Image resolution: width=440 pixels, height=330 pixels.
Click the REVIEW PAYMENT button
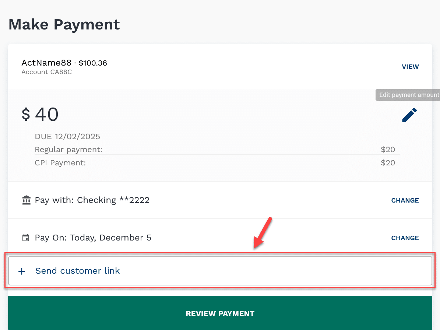[220, 313]
